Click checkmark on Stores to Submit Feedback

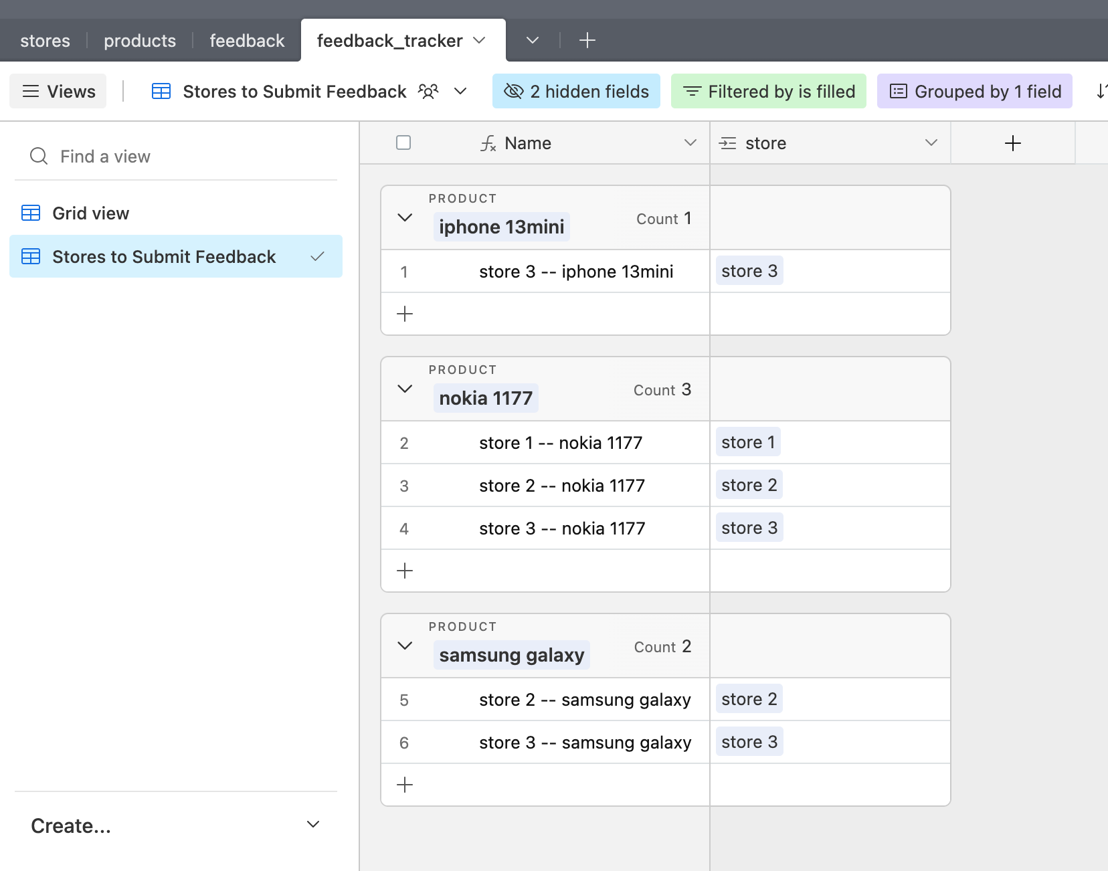(x=318, y=256)
